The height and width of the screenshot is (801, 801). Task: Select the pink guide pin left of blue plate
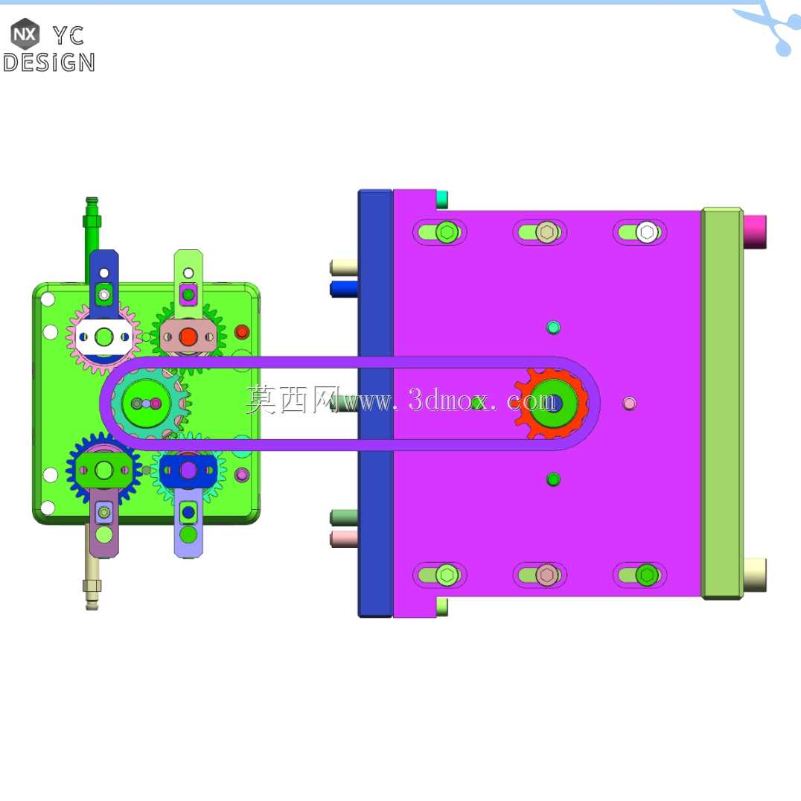344,539
